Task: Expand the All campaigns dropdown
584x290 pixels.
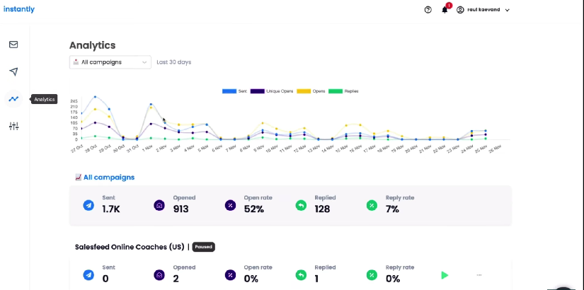Action: (x=110, y=62)
